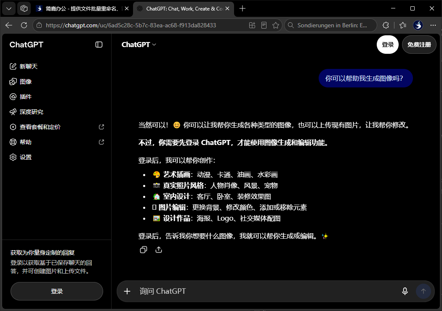Click the user message 你可以帮助我生成图像吗？
Screen dimensions: 442x311
pyautogui.click(x=366, y=78)
